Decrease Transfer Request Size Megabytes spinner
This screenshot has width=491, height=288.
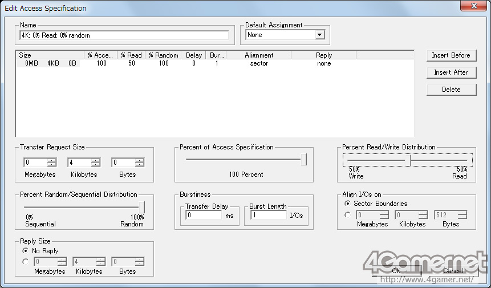tap(51, 165)
